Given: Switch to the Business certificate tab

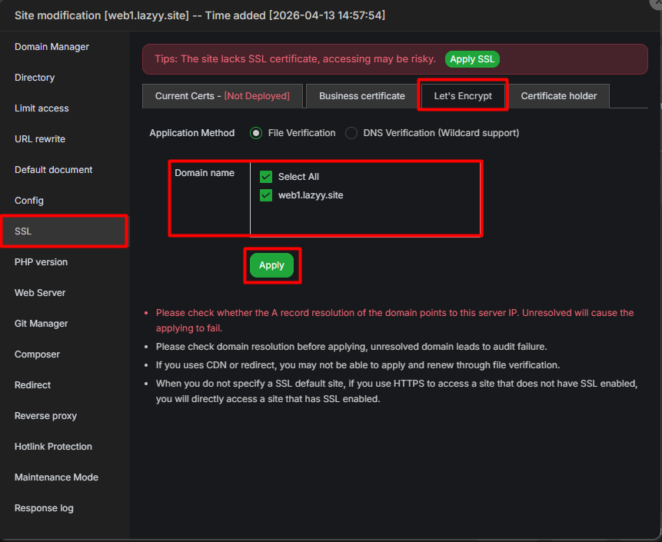Looking at the screenshot, I should (x=361, y=96).
